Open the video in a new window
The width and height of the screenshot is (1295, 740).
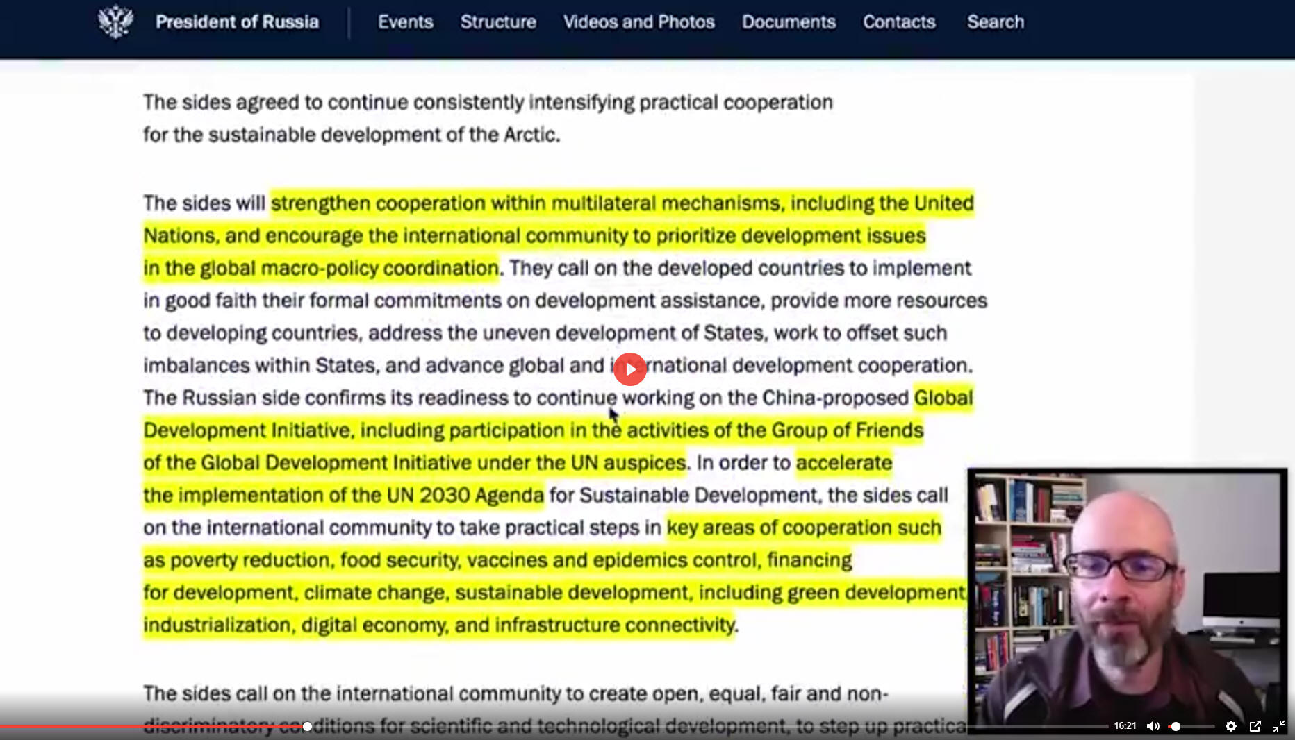1255,726
